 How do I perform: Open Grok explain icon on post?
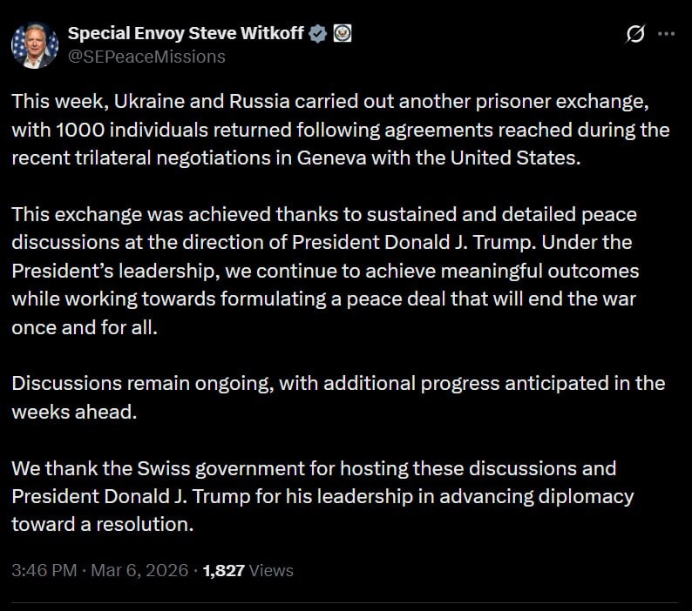(635, 35)
